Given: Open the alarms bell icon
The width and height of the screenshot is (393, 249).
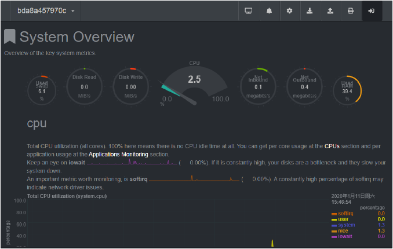Looking at the screenshot, I should pos(269,10).
